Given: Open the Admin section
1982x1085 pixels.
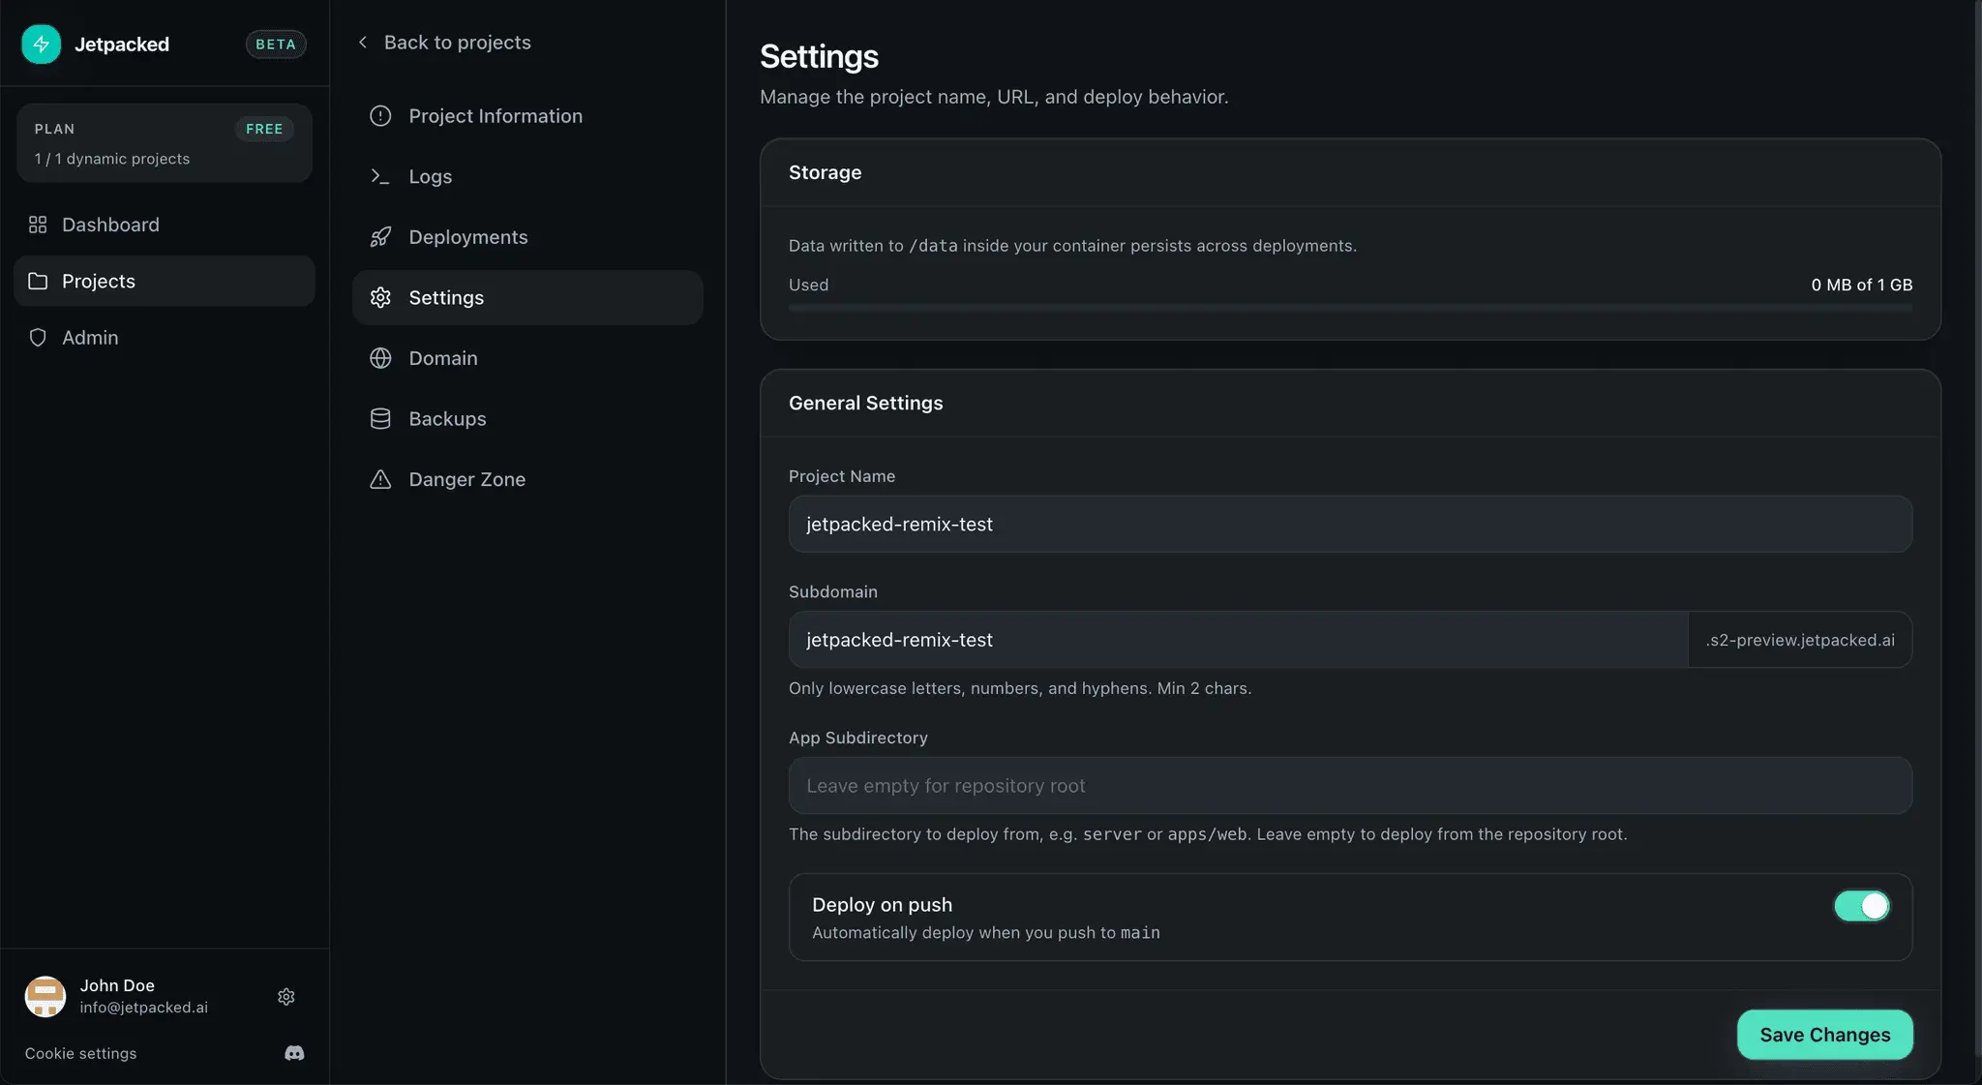Looking at the screenshot, I should [x=165, y=337].
